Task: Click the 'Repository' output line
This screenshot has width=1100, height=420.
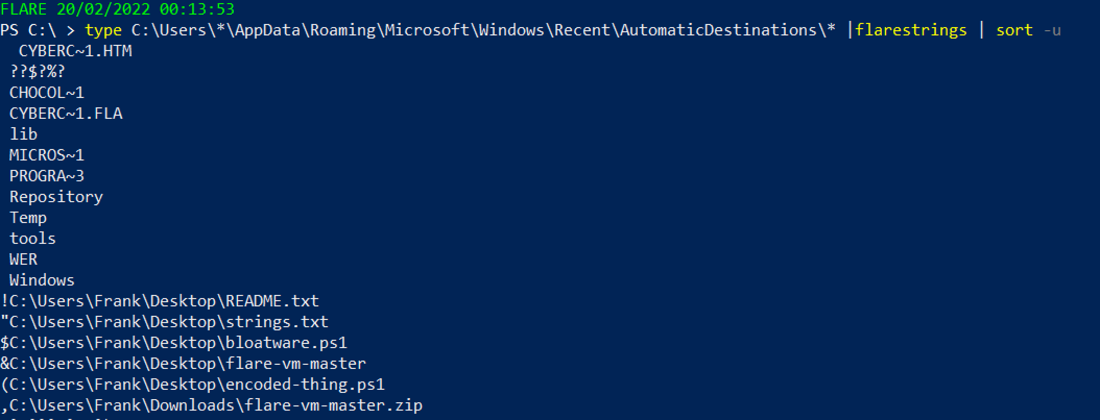Action: click(56, 197)
